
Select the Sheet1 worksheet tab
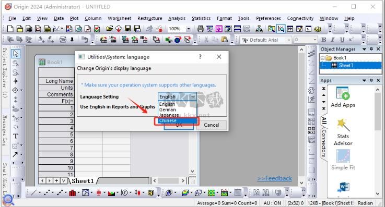coord(83,181)
